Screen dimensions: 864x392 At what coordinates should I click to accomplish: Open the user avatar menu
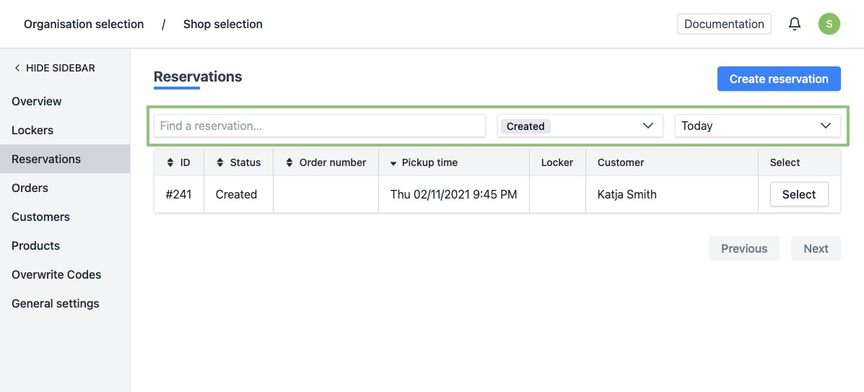(x=829, y=24)
